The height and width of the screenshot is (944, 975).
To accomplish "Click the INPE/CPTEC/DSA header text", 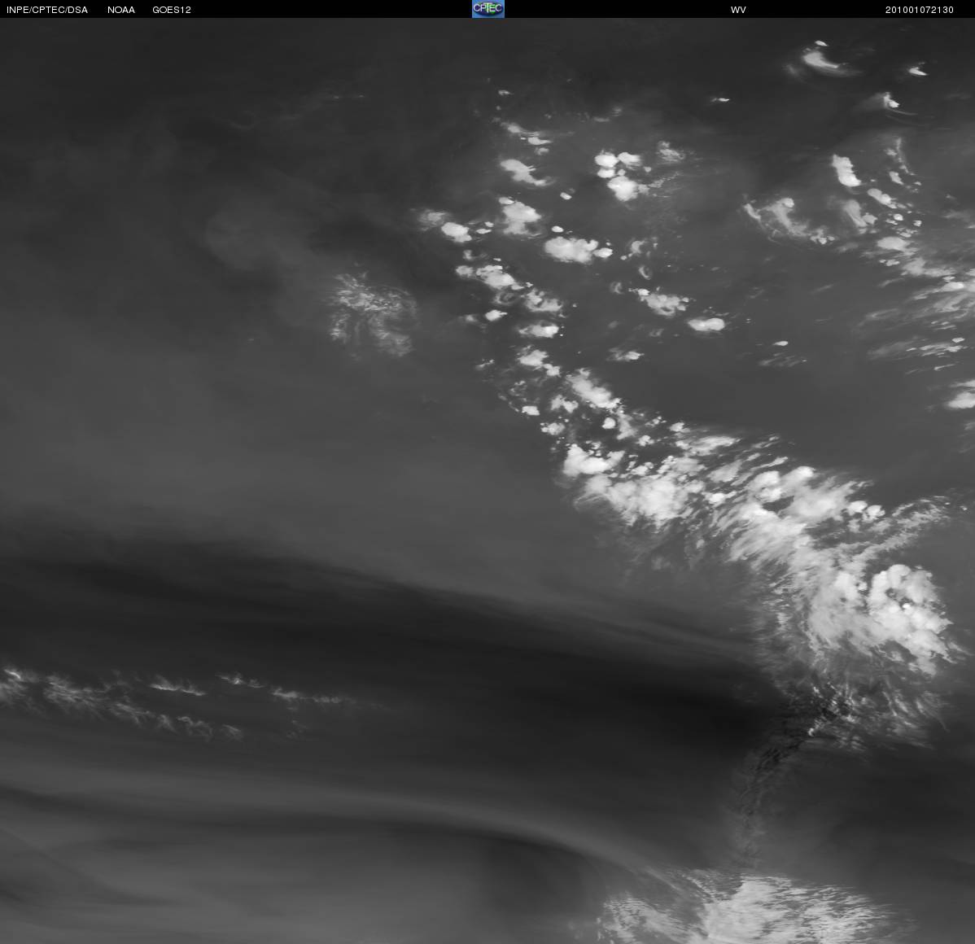I will point(47,10).
